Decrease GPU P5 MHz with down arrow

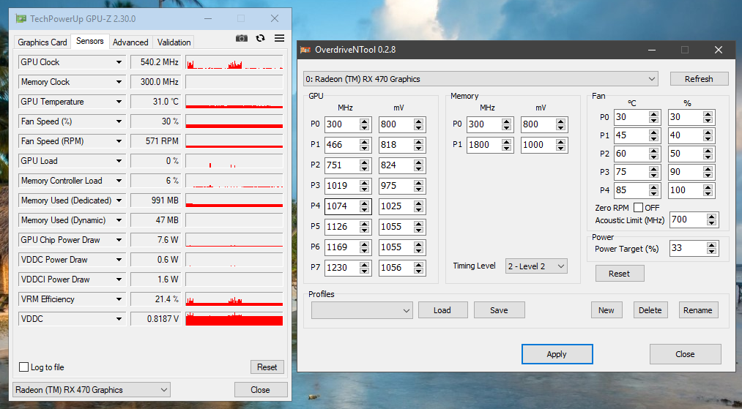point(364,230)
